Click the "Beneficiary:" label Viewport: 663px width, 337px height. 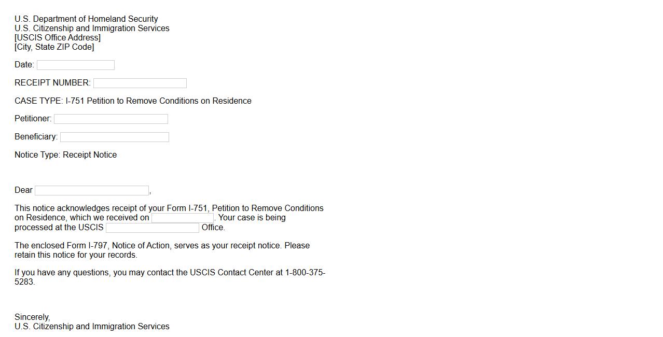[x=36, y=137]
